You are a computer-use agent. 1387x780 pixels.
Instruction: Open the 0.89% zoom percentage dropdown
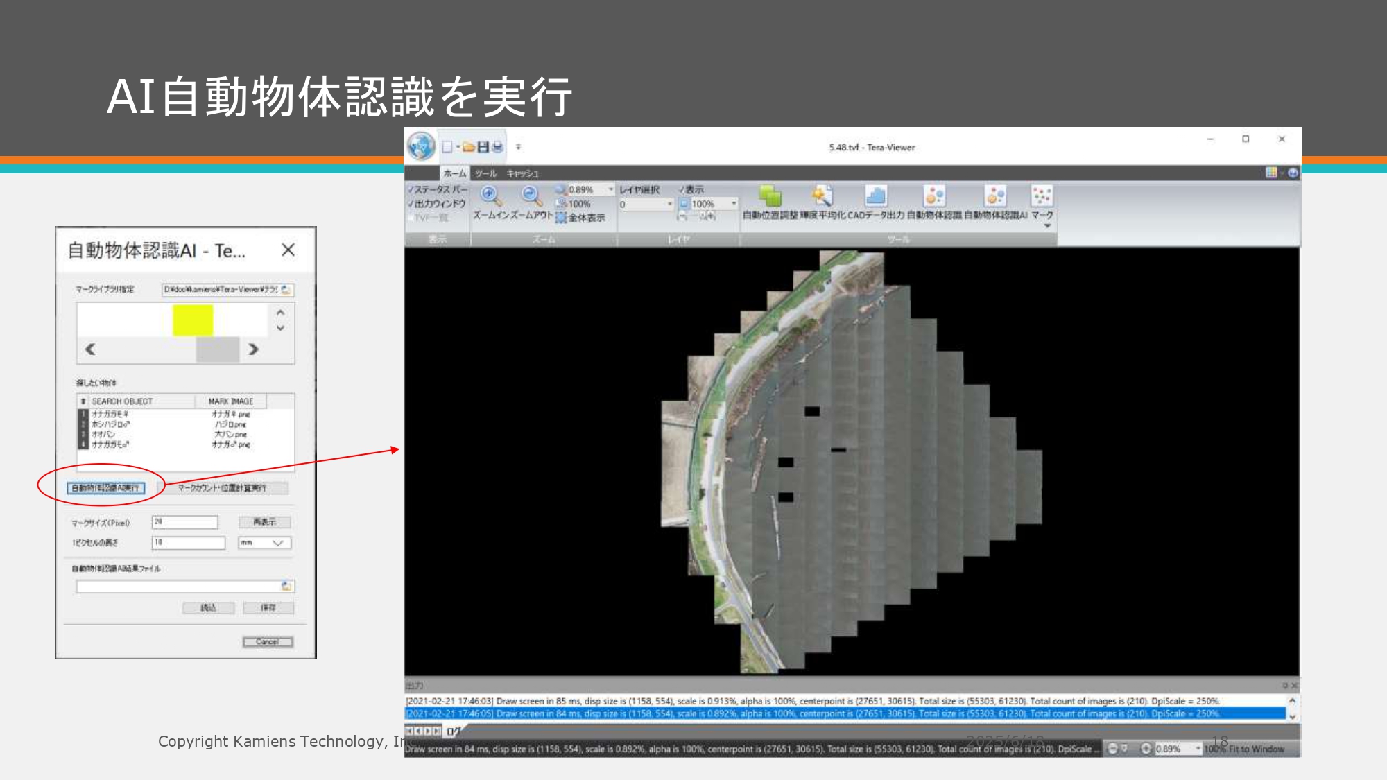pos(611,189)
